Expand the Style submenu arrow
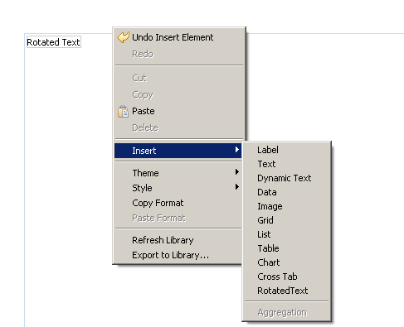Image resolution: width=404 pixels, height=327 pixels. tap(237, 187)
